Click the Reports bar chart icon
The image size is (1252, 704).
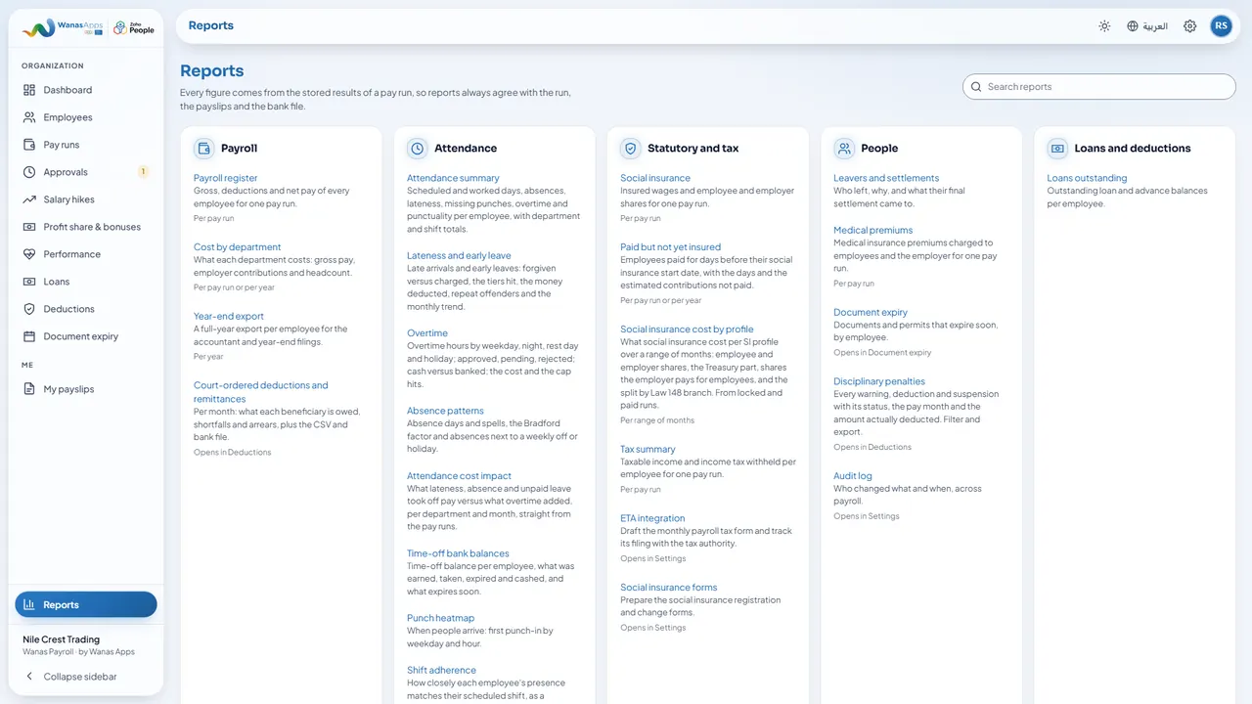29,604
